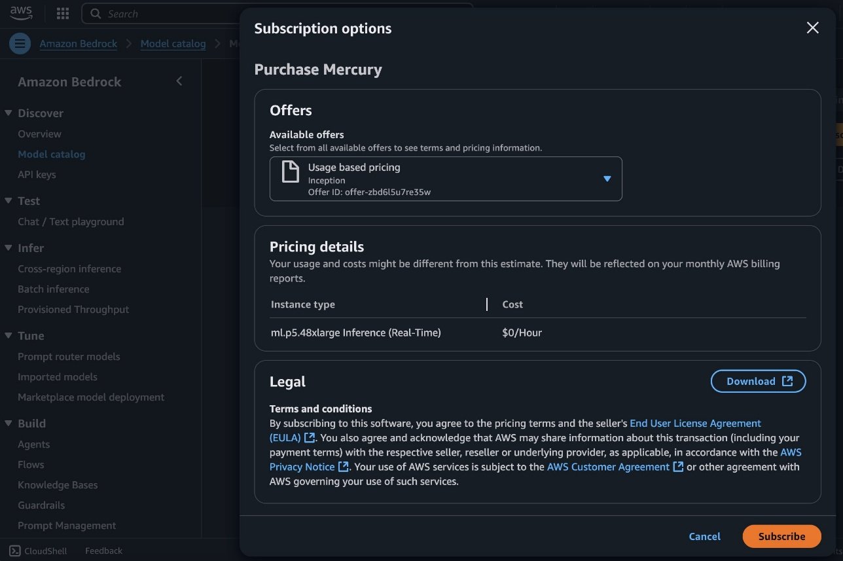Click the Offer ID offer-zbd6l5u7re35w text
Screen dimensions: 843x561
point(369,192)
